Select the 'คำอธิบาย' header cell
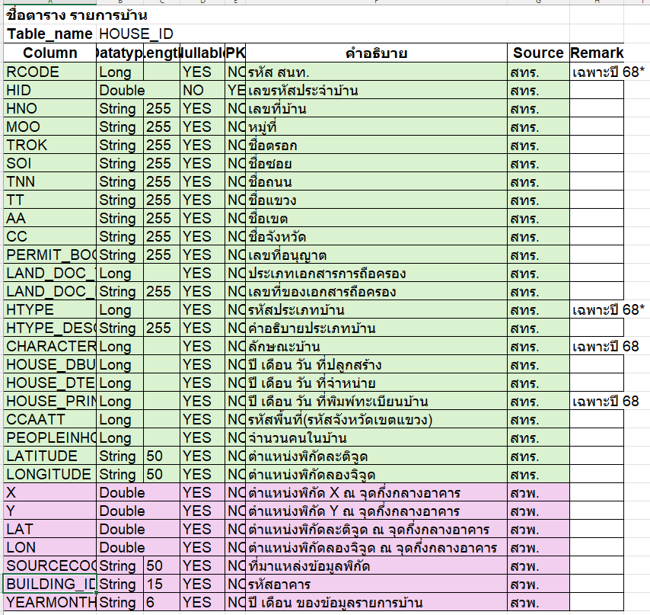This screenshot has height=615, width=650. click(377, 53)
